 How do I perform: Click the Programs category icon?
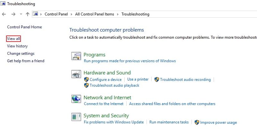click(76, 56)
